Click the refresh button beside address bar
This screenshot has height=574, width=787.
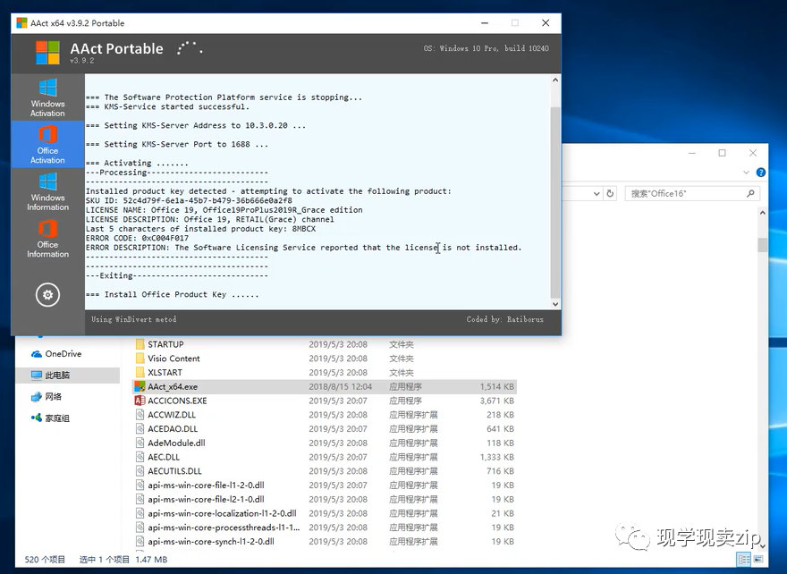point(610,193)
